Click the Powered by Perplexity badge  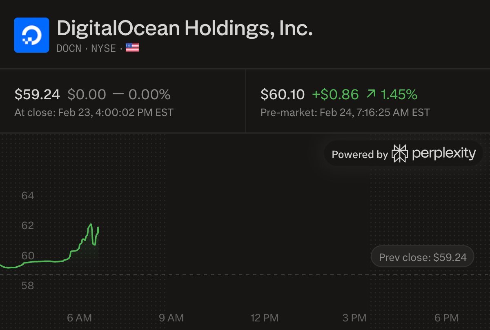[403, 154]
